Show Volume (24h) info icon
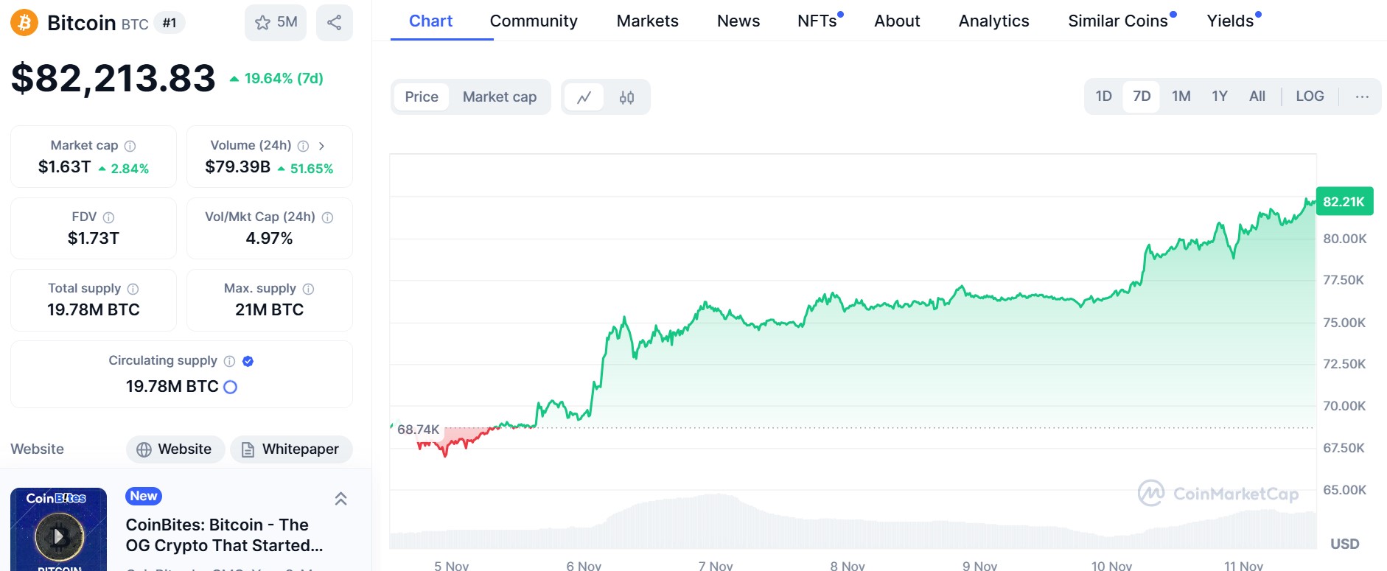The image size is (1387, 571). [303, 146]
